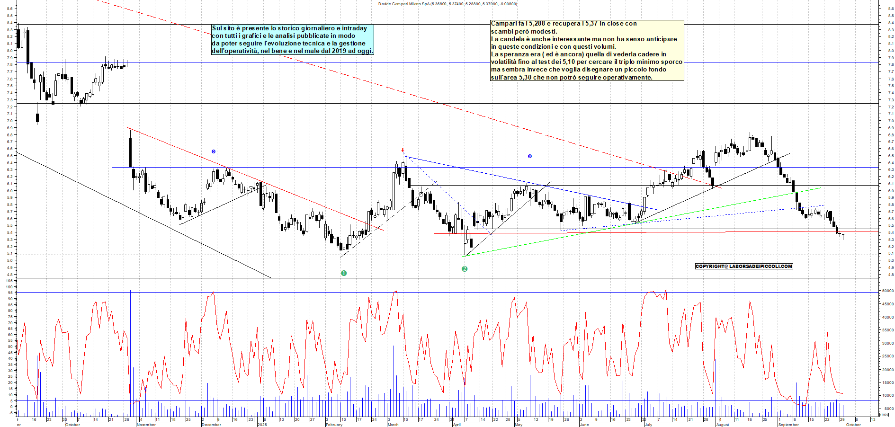Image resolution: width=895 pixels, height=427 pixels.
Task: Click the December label on time axis
Action: 211,425
